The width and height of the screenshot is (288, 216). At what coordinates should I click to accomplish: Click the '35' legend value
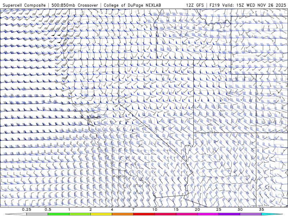tap(262, 210)
